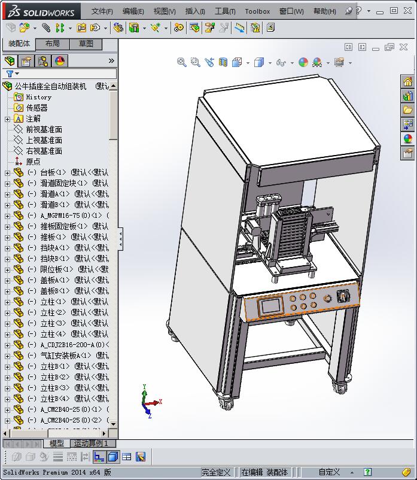This screenshot has width=417, height=480.
Task: Open the Display Style dropdown arrow
Action: pyautogui.click(x=270, y=63)
